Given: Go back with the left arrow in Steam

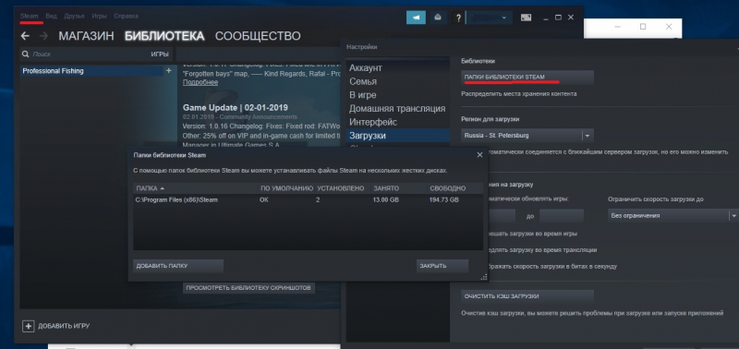Looking at the screenshot, I should pos(26,36).
